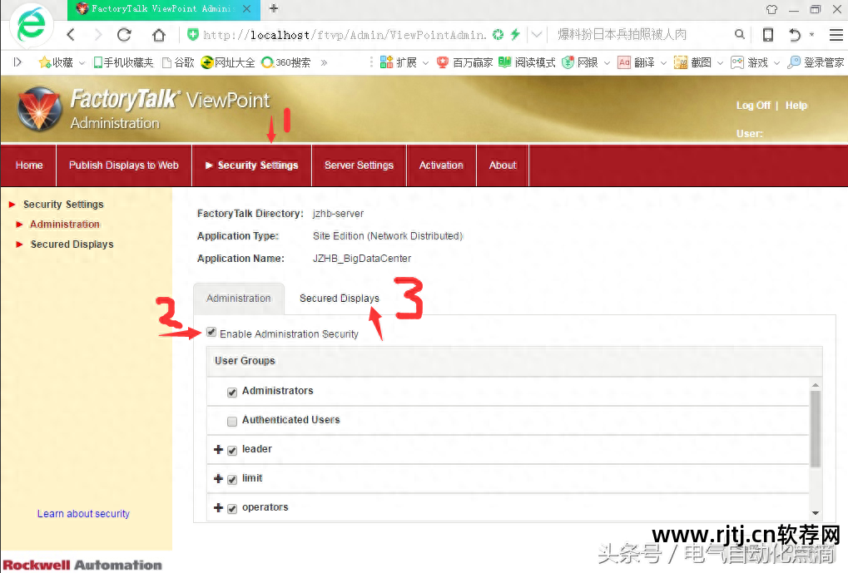Switch to the Secured Displays tab
848x573 pixels.
point(340,299)
